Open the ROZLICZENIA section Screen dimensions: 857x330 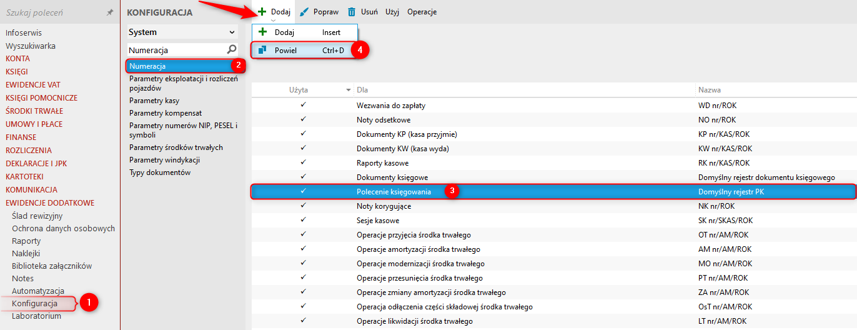28,151
